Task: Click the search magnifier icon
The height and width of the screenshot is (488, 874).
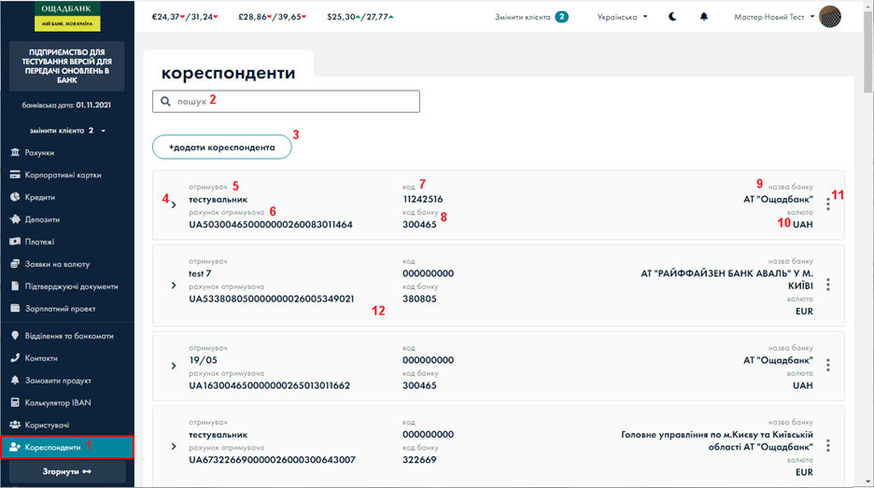Action: click(x=165, y=101)
